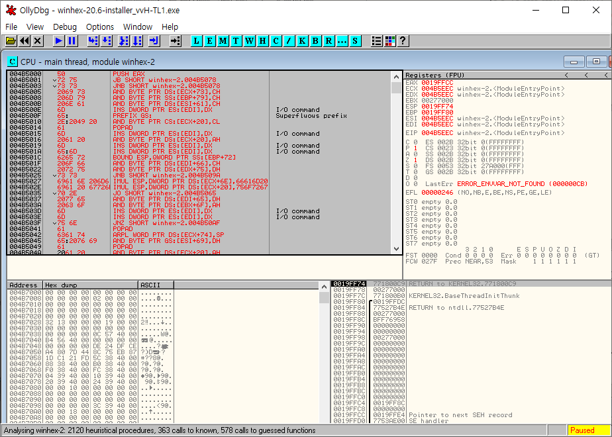
Task: Show Handles with the H icon
Action: tap(263, 40)
